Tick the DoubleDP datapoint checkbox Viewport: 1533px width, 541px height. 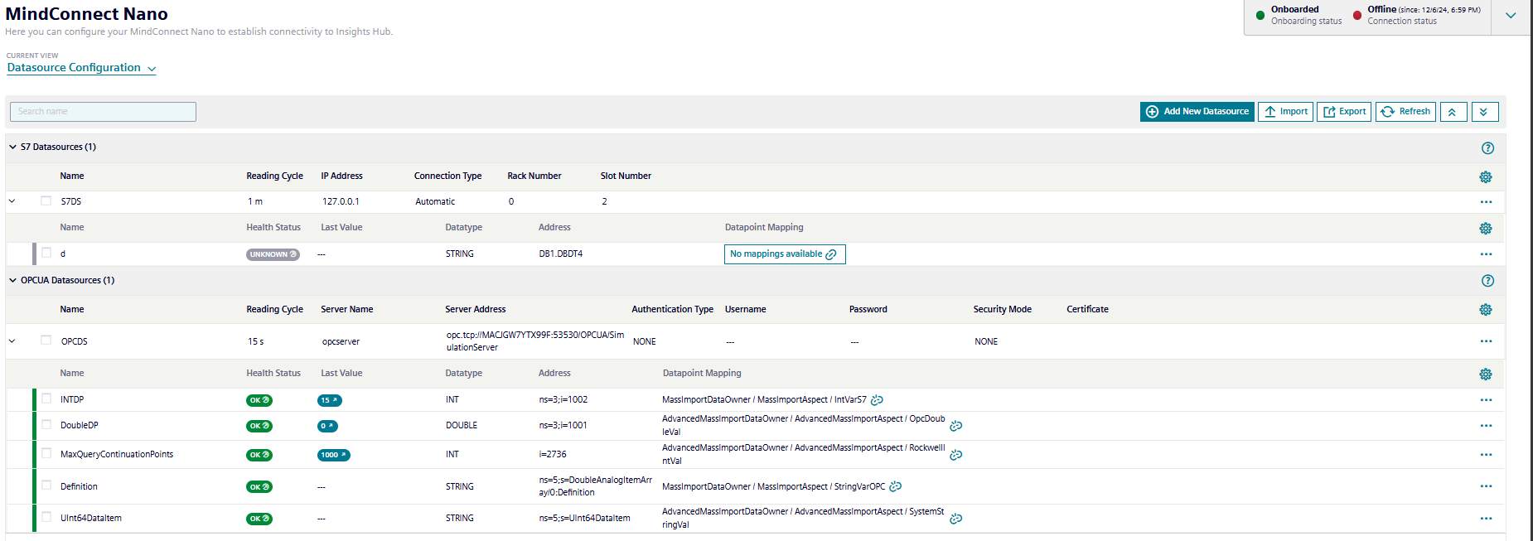point(46,424)
